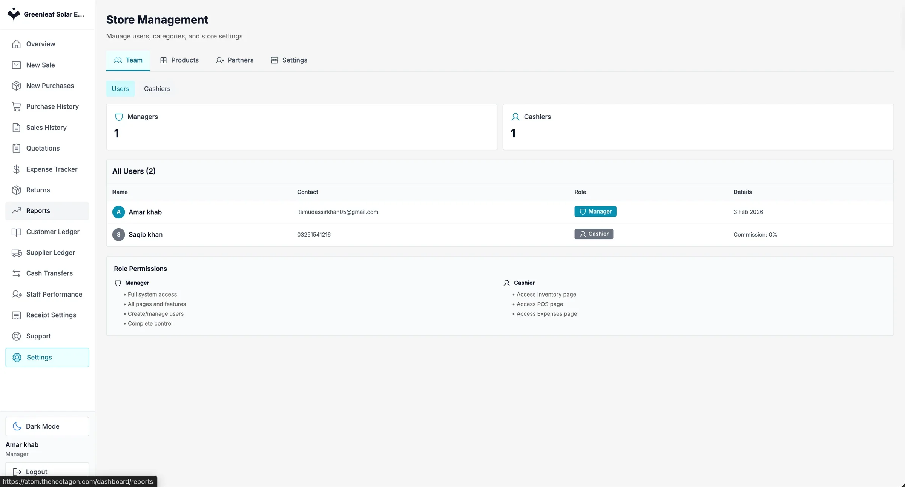Select the Users sub-tab
Image resolution: width=905 pixels, height=487 pixels.
tap(120, 89)
